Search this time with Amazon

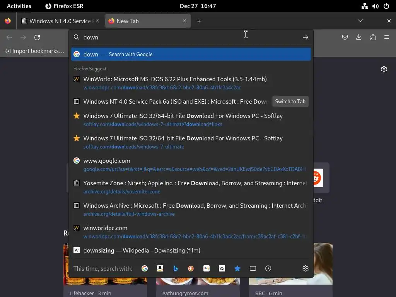160,268
